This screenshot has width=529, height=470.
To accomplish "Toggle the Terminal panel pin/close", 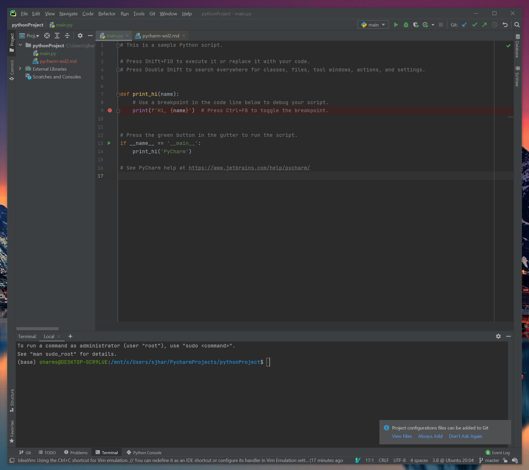I will click(508, 336).
